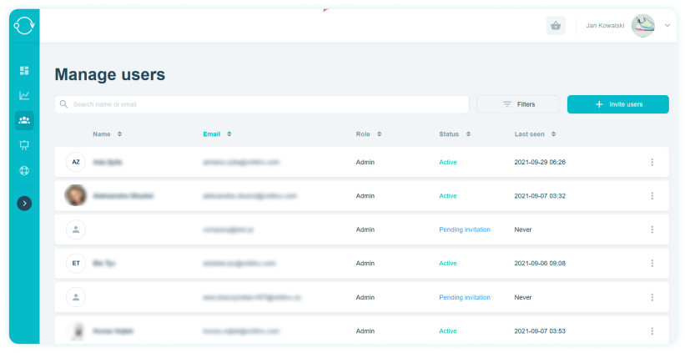Click the shopping basket icon in header
This screenshot has height=353, width=685.
click(x=556, y=26)
